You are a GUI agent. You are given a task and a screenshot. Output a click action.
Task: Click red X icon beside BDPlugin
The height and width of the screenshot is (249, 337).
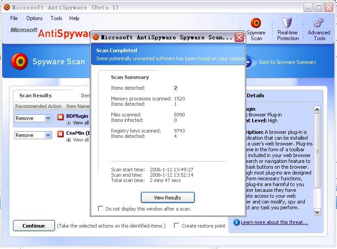60,117
